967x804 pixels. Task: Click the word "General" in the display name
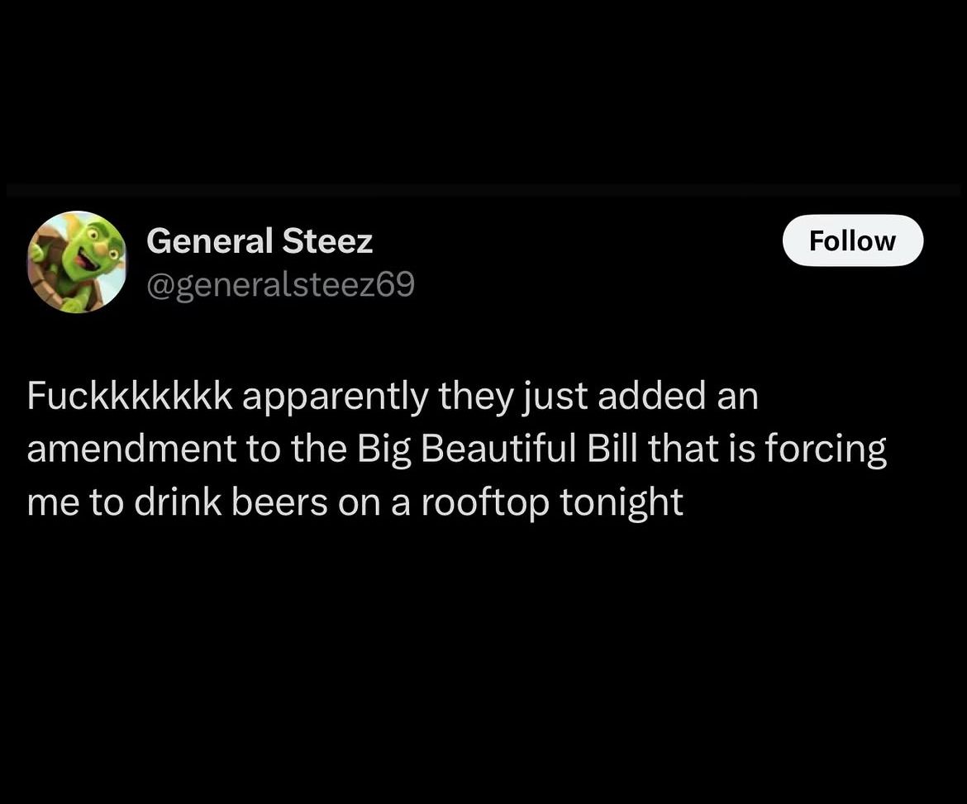pos(210,240)
